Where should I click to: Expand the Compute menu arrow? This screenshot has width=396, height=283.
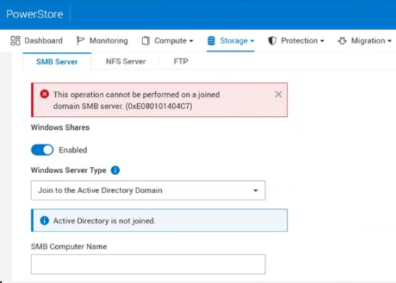(191, 42)
